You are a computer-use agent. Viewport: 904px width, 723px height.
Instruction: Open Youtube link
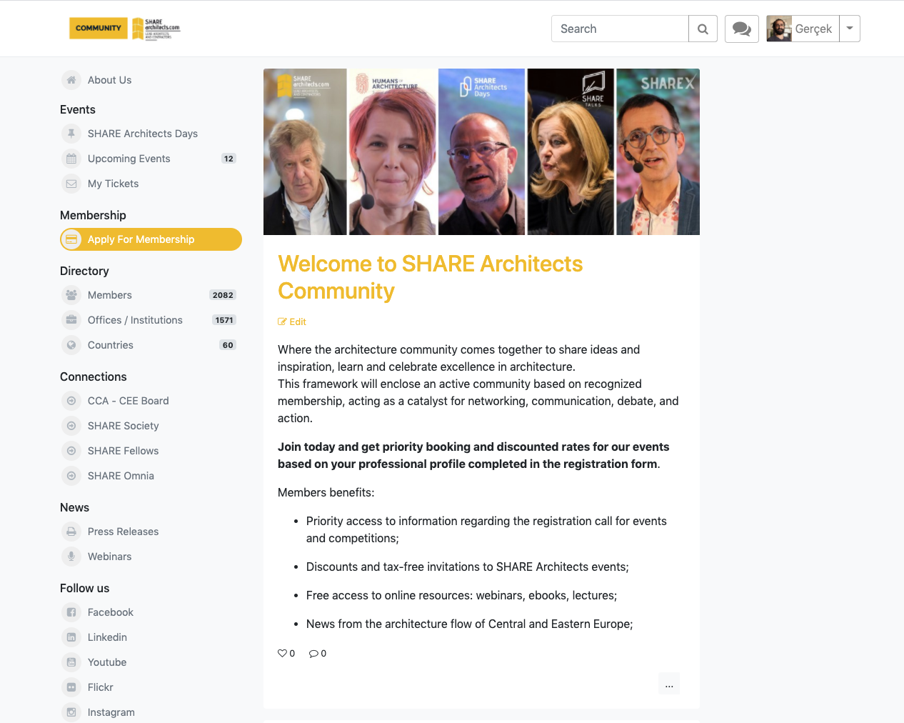tap(107, 662)
